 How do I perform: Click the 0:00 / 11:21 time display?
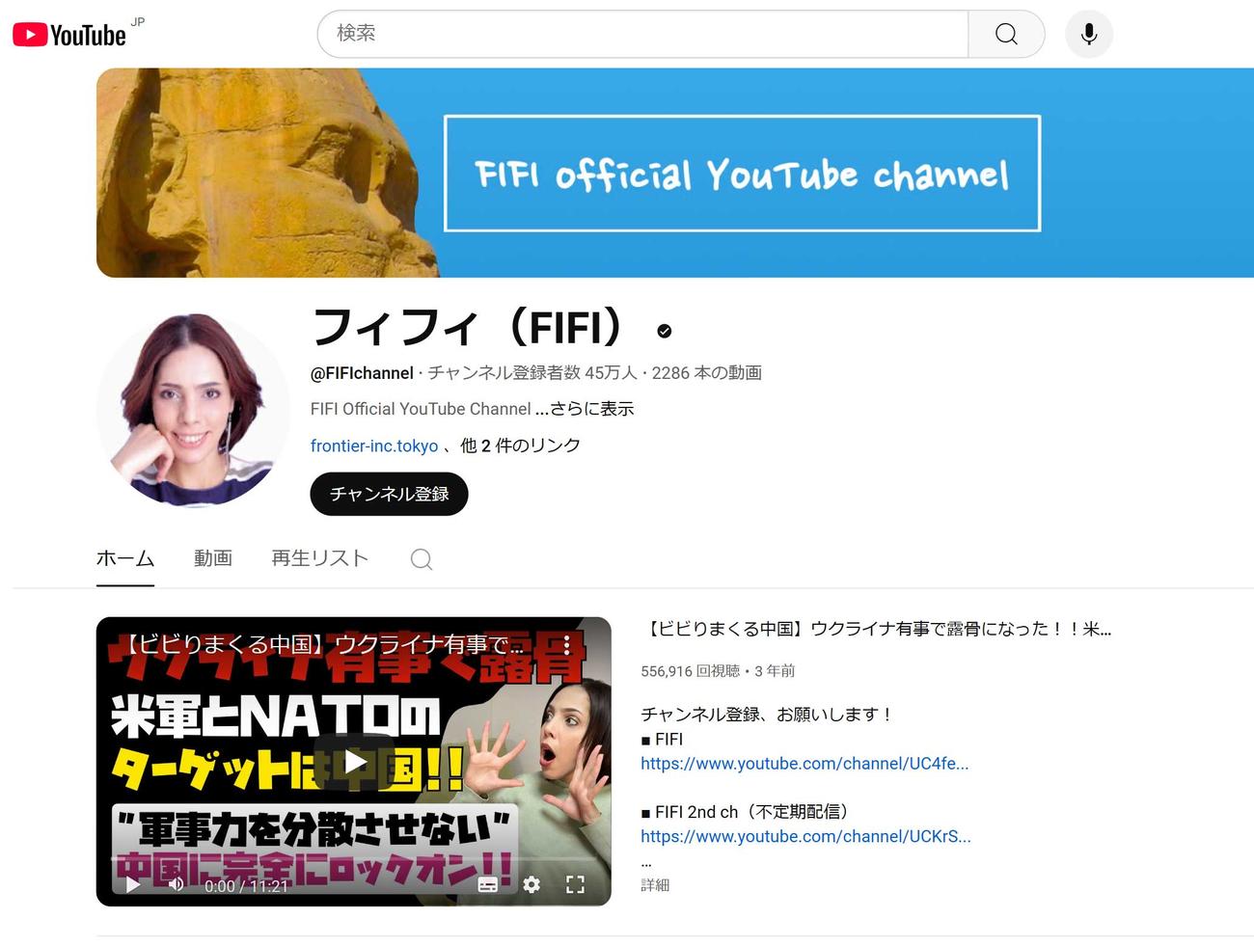246,886
